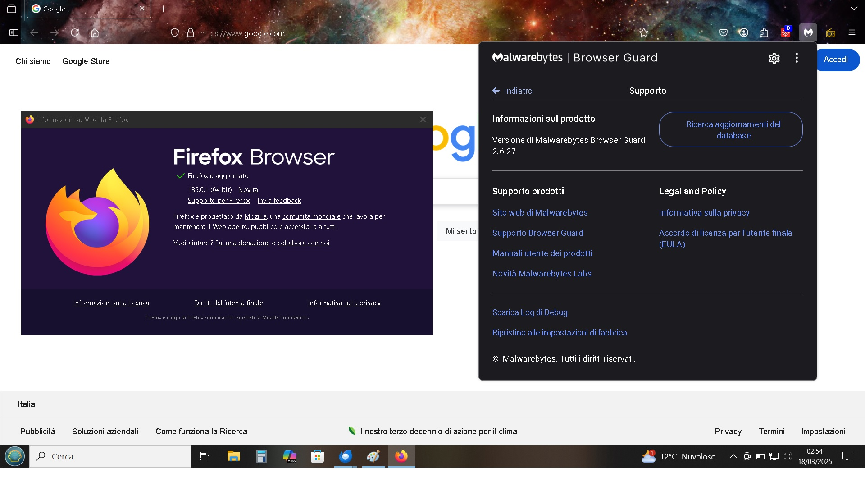Open Supporto Browser Guard link
This screenshot has width=865, height=487.
537,233
